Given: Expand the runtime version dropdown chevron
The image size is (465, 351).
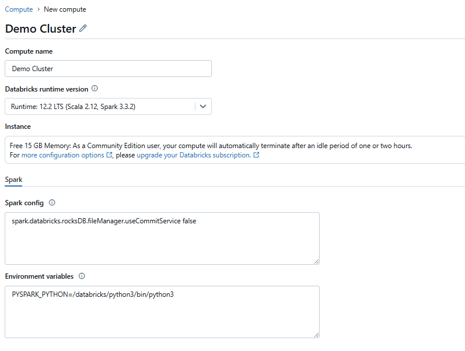Looking at the screenshot, I should pyautogui.click(x=203, y=107).
